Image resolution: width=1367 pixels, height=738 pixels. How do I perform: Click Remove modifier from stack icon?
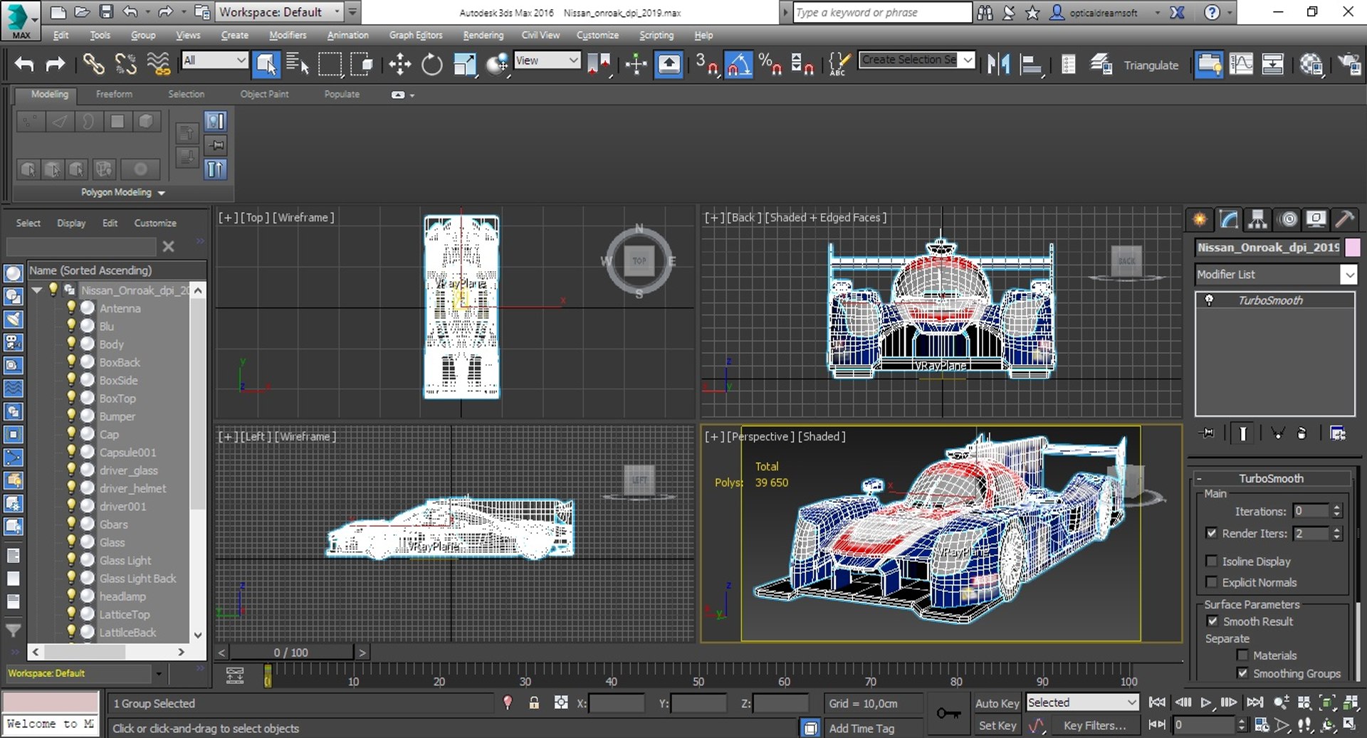[x=1302, y=433]
